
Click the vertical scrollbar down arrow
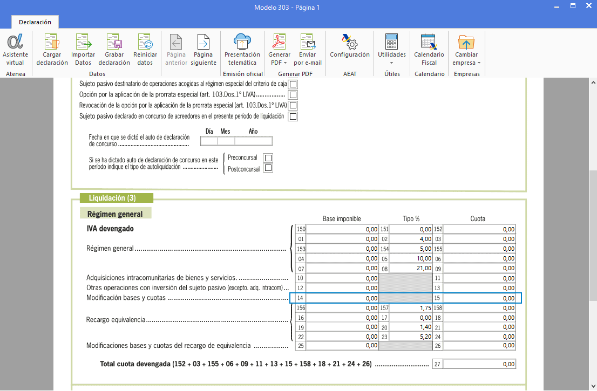coord(593,386)
